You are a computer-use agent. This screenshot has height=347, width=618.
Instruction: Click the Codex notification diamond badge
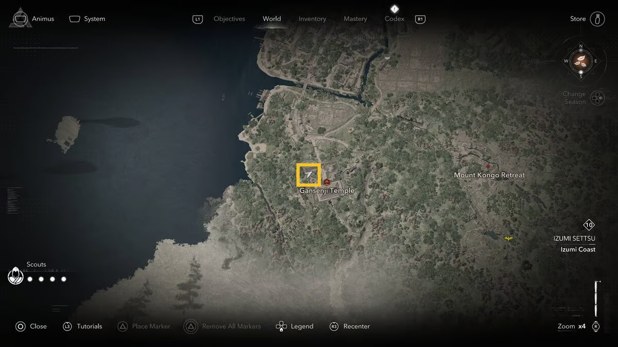tap(394, 9)
